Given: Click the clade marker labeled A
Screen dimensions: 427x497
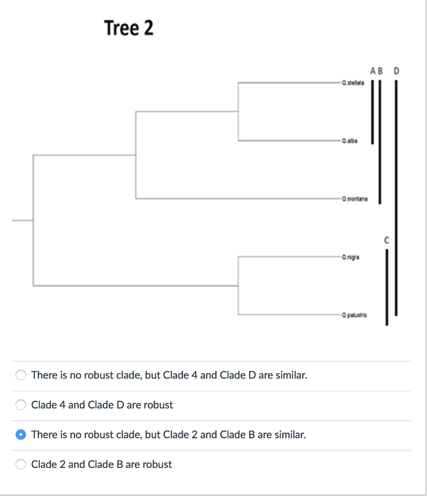Looking at the screenshot, I should point(372,70).
